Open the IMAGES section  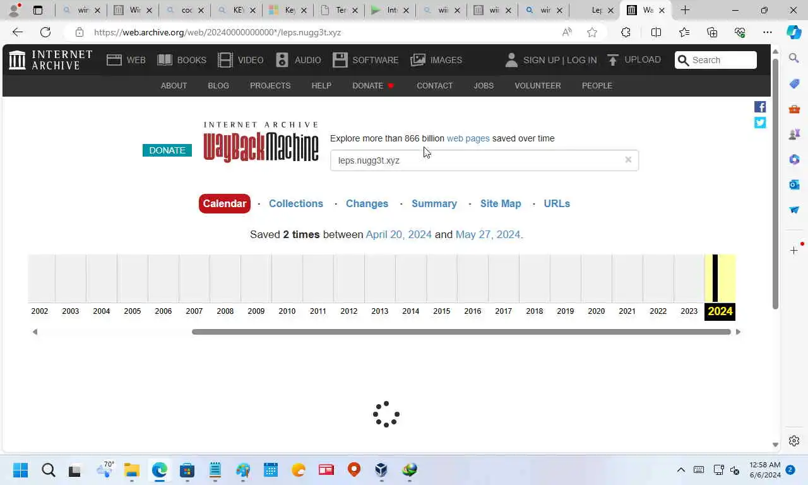click(x=436, y=60)
